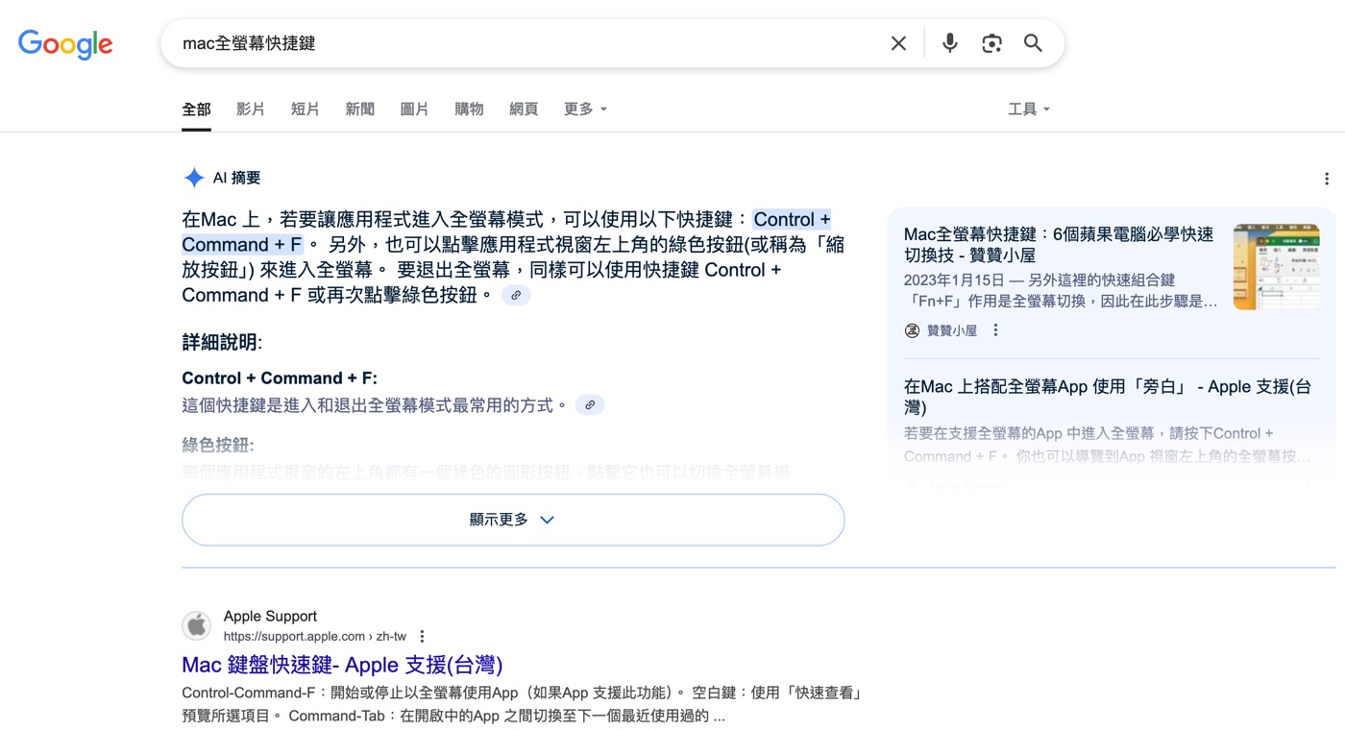
Task: Switch to the 影片 tab
Action: coord(251,109)
